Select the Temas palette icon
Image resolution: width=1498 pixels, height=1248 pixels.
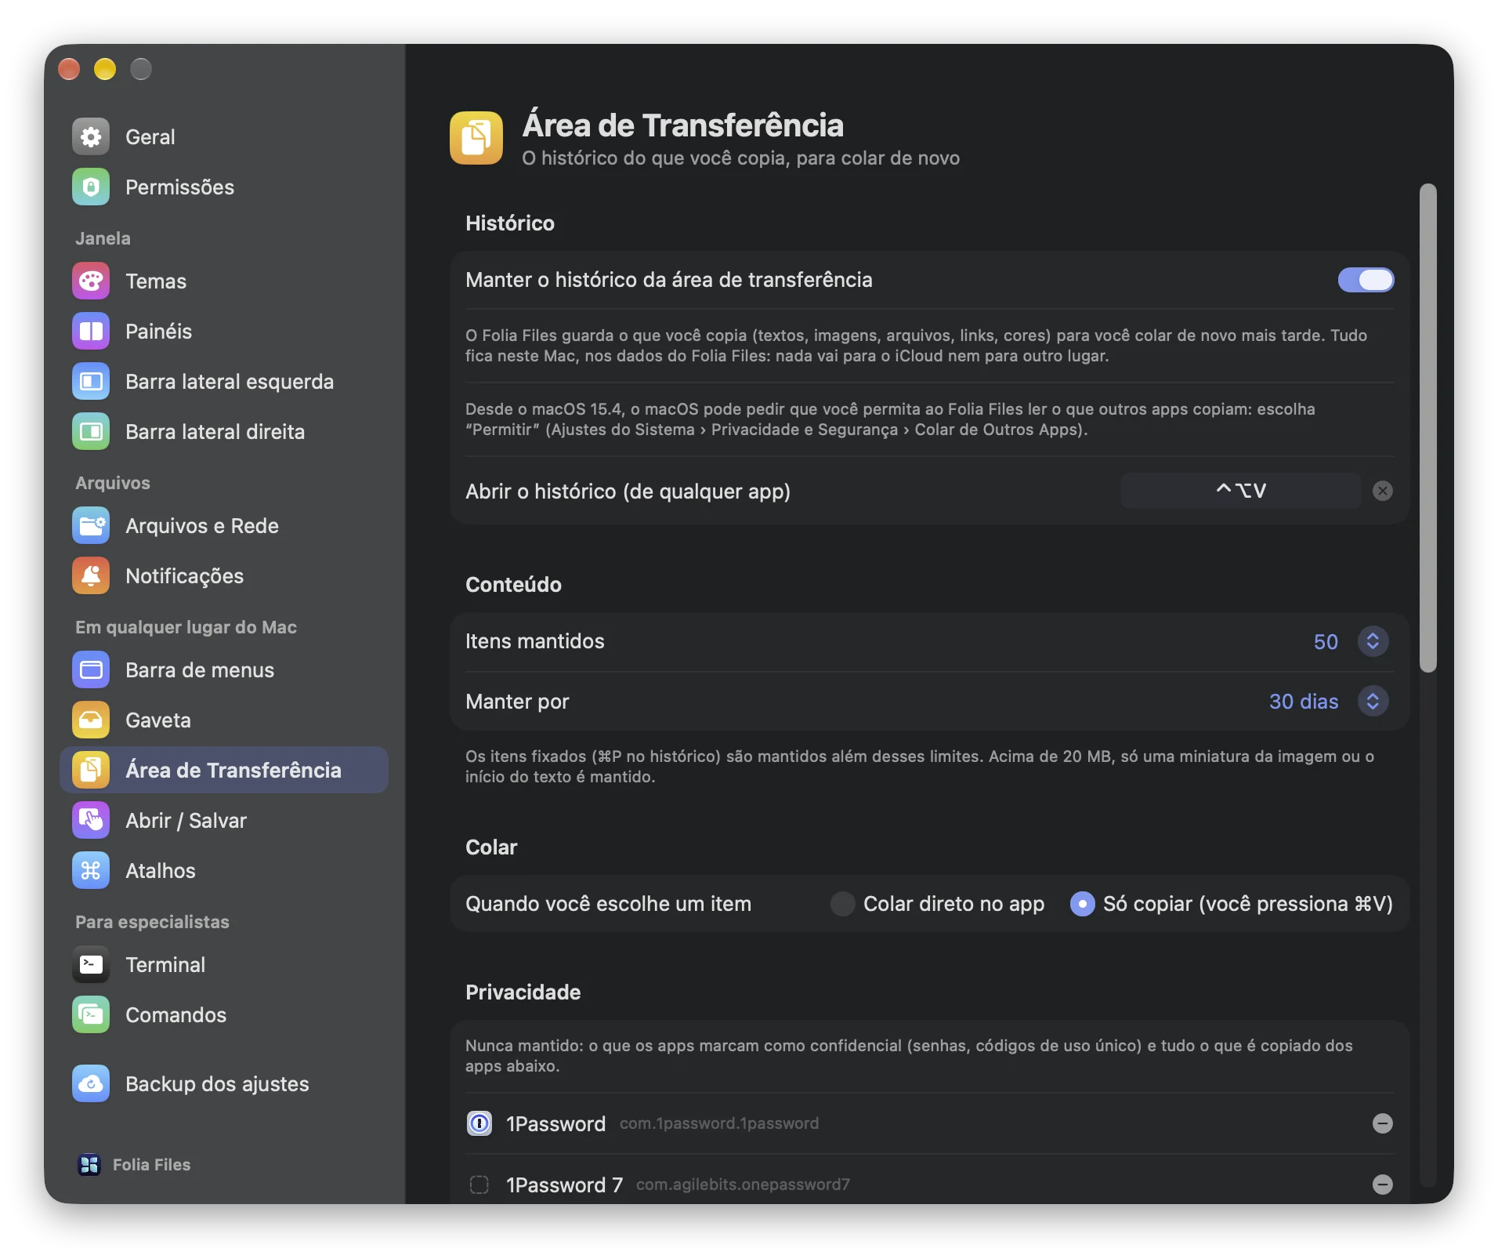pyautogui.click(x=91, y=281)
